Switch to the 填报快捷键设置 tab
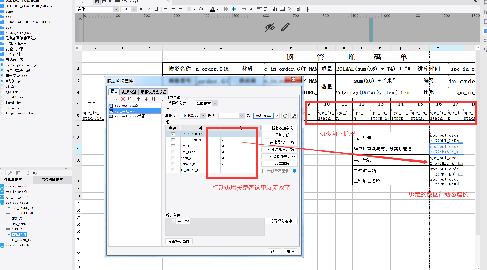This screenshot has width=487, height=270. click(153, 92)
